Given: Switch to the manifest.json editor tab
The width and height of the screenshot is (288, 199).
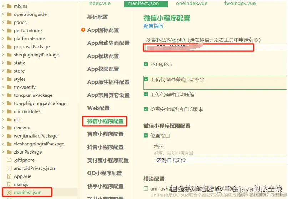Looking at the screenshot, I should coord(146,4).
